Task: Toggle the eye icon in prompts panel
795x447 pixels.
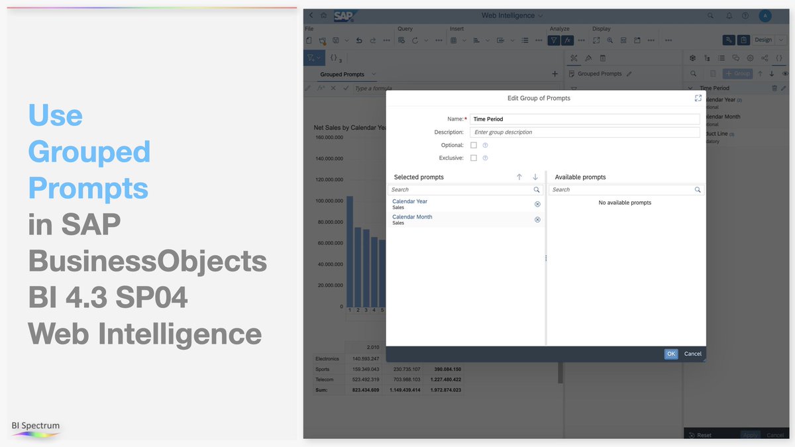Action: pos(786,74)
